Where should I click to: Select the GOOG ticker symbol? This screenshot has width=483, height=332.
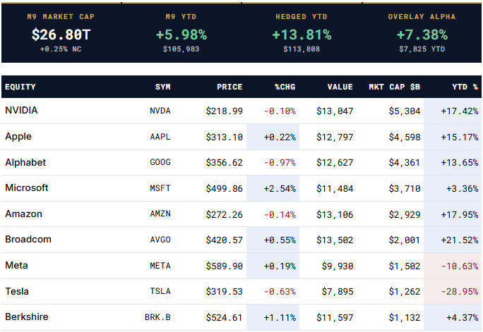point(160,162)
